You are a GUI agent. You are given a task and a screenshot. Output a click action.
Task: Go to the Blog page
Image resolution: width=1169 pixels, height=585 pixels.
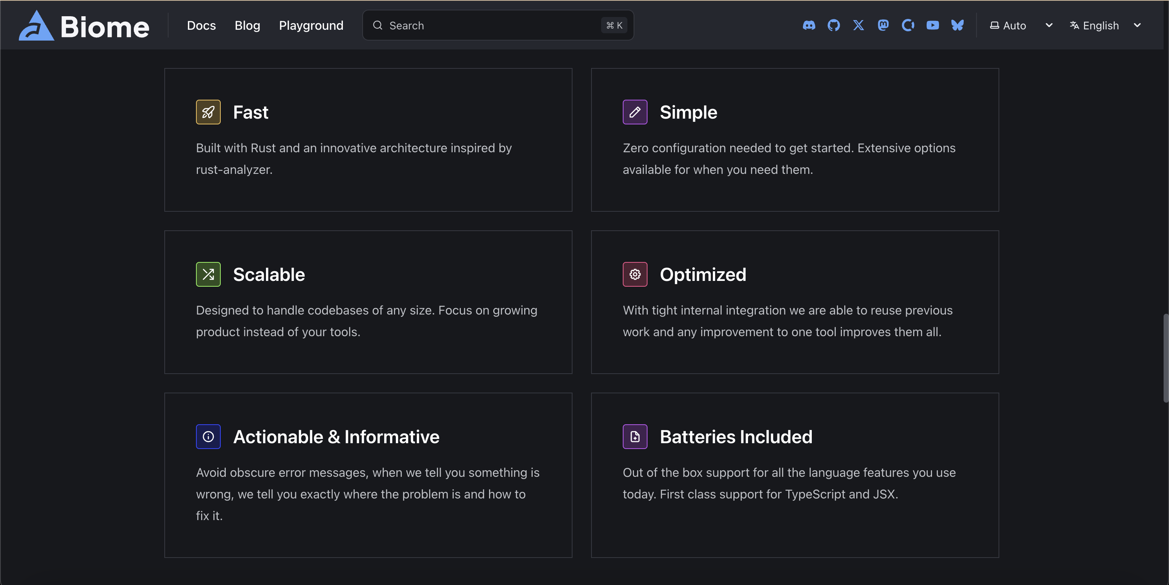point(247,26)
